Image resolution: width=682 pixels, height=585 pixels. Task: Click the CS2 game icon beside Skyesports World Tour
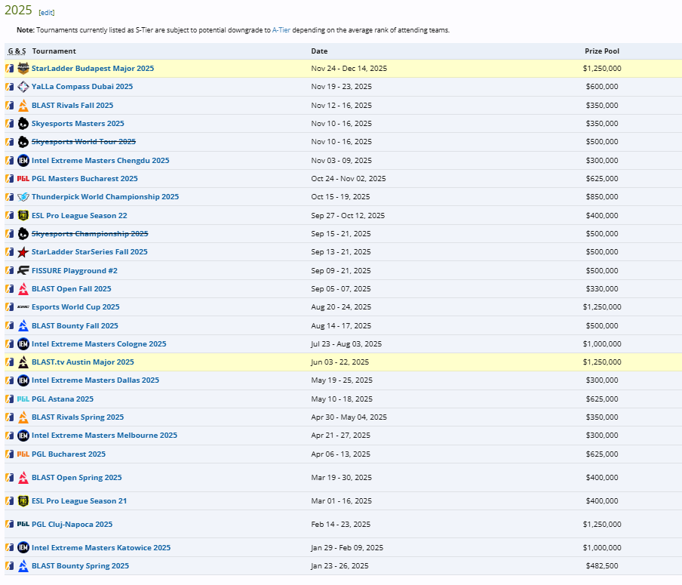[x=10, y=142]
